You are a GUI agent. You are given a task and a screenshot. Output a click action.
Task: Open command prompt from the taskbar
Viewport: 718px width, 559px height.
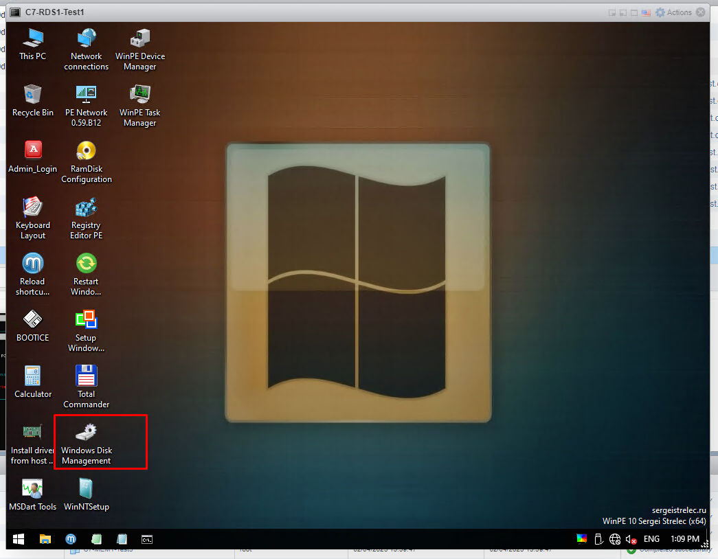[147, 539]
